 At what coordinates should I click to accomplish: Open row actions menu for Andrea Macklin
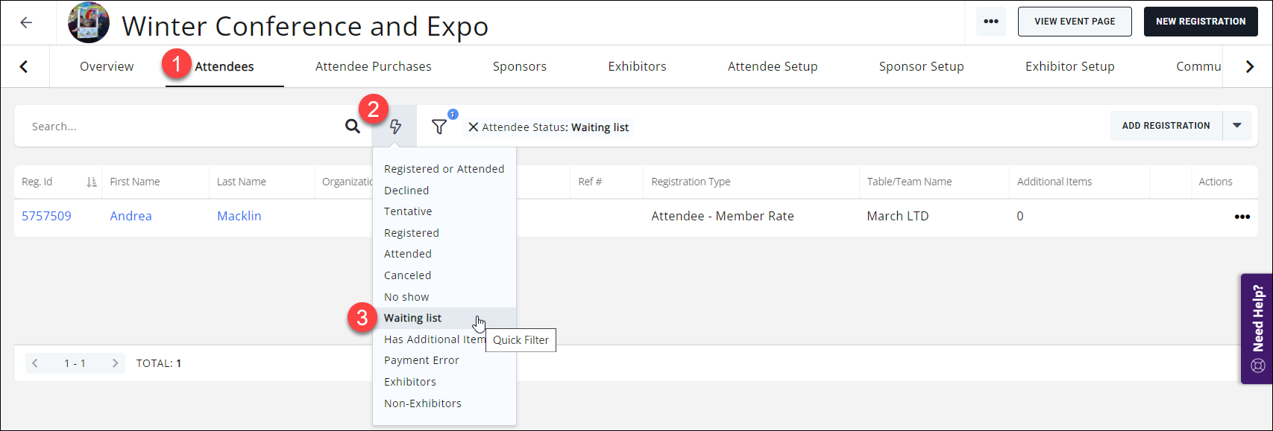pyautogui.click(x=1242, y=217)
